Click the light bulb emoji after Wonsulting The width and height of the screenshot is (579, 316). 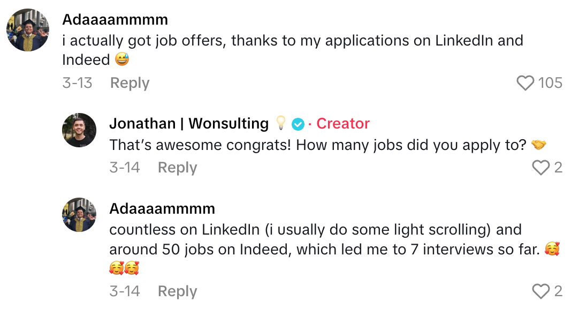click(x=280, y=124)
